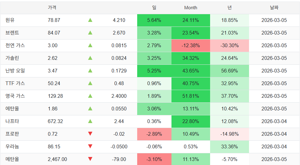This screenshot has width=300, height=165.
Task: Open the 원유 commodity link
Action: tap(10, 20)
